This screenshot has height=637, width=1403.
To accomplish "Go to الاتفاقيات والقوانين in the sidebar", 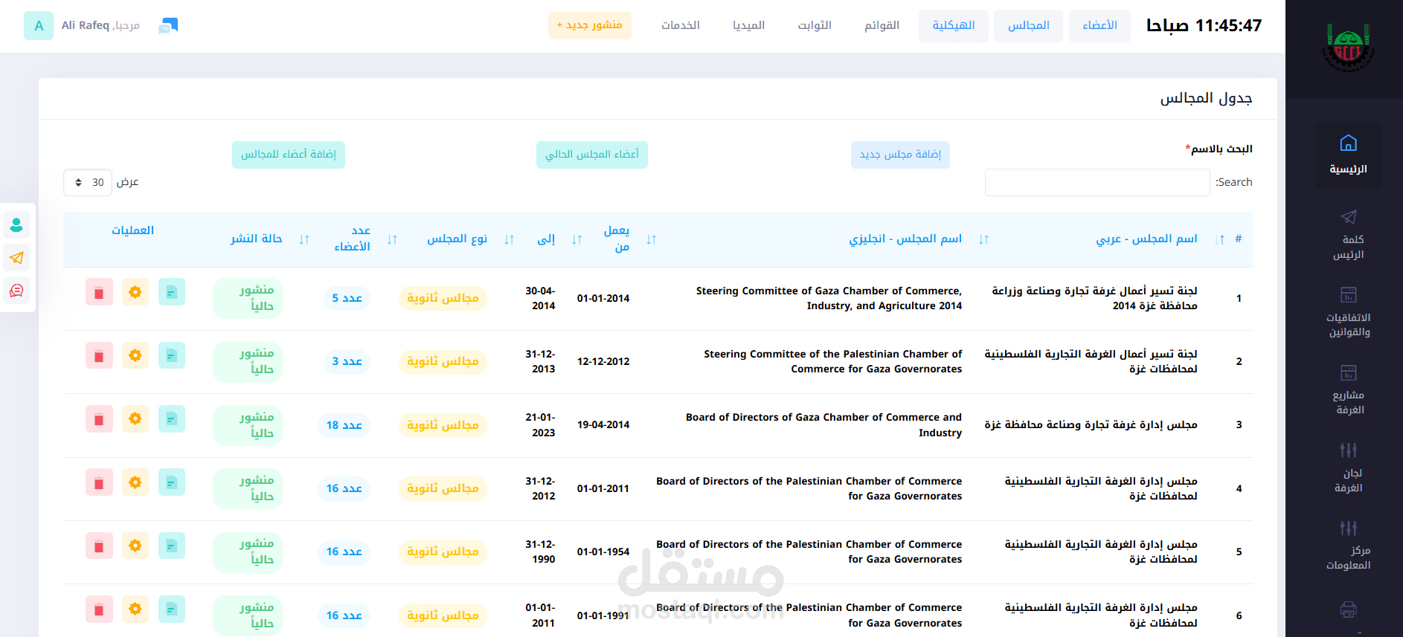I will (1348, 313).
